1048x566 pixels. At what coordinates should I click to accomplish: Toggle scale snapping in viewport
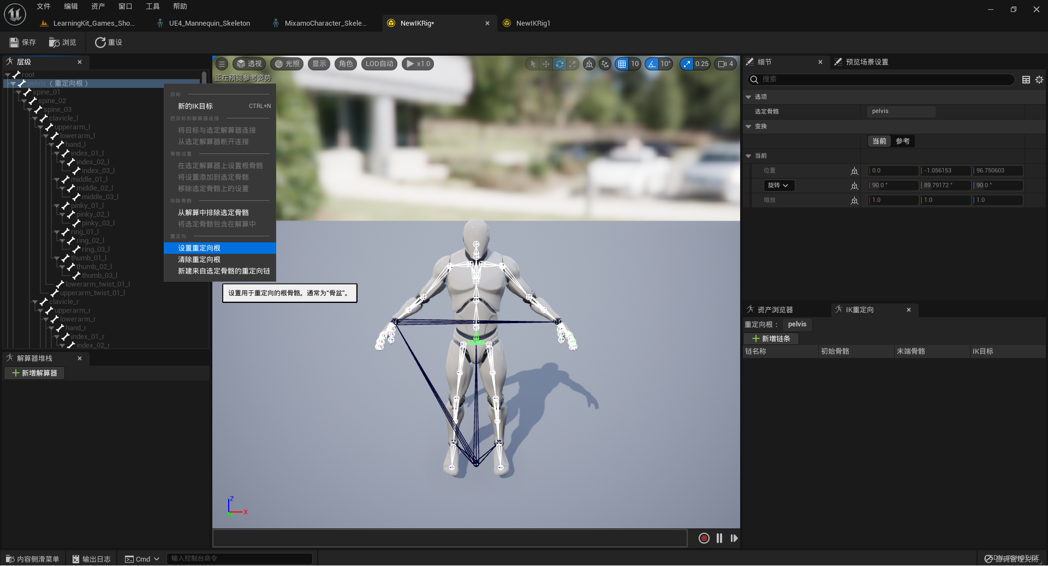click(687, 64)
